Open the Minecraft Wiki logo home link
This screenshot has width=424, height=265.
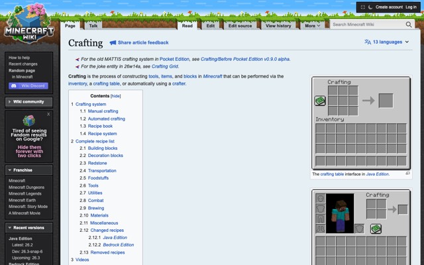pos(29,23)
